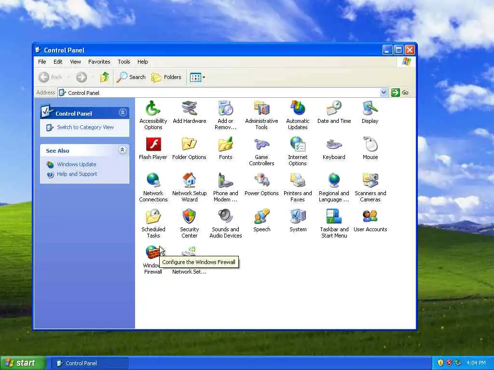Open the Edit menu
Screen dimensions: 494x370
tap(58, 62)
